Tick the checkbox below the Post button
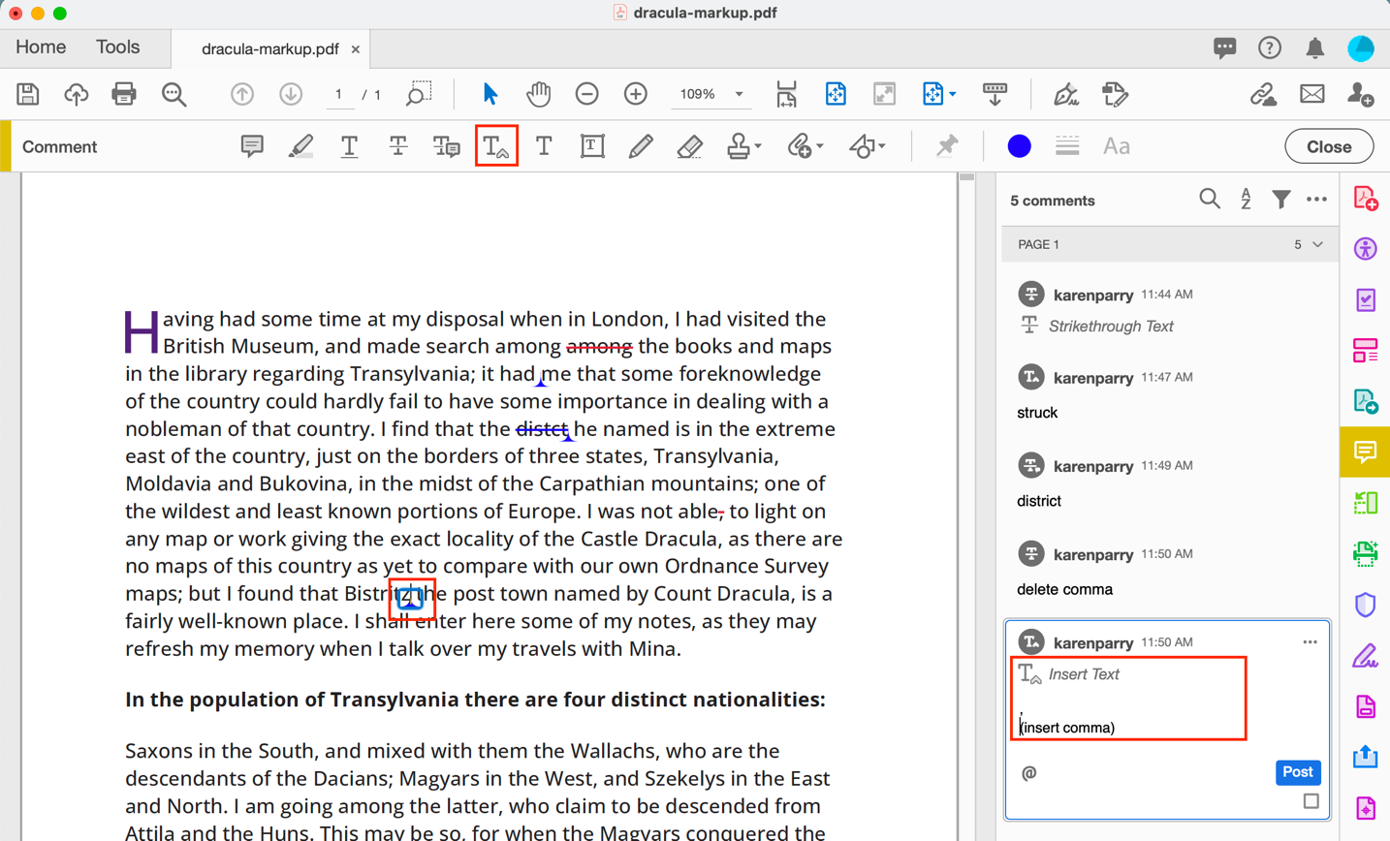The image size is (1390, 841). click(1311, 801)
